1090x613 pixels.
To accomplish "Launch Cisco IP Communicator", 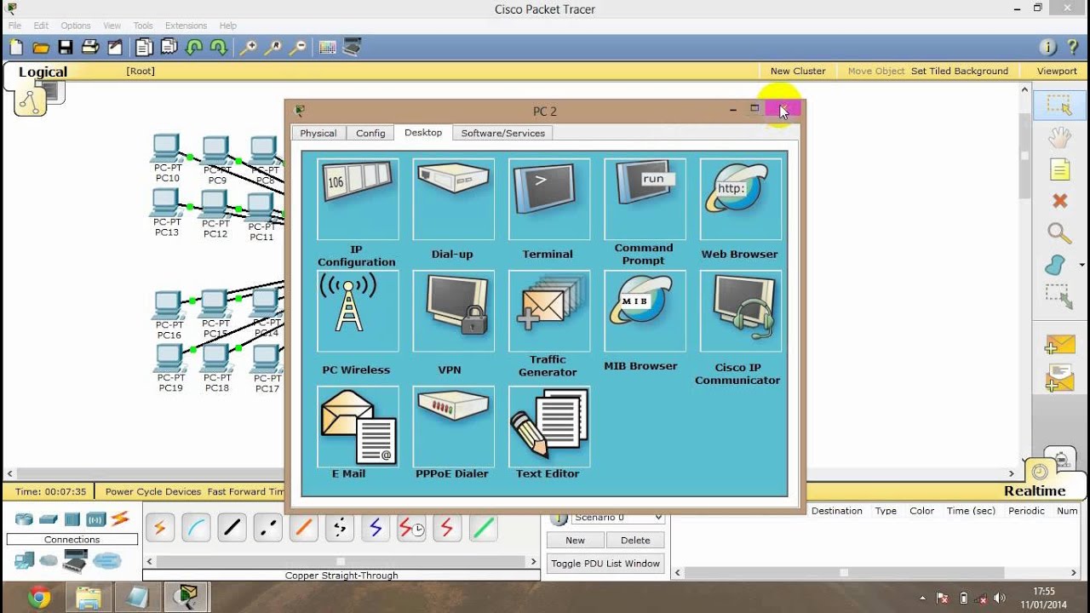I will coord(740,312).
